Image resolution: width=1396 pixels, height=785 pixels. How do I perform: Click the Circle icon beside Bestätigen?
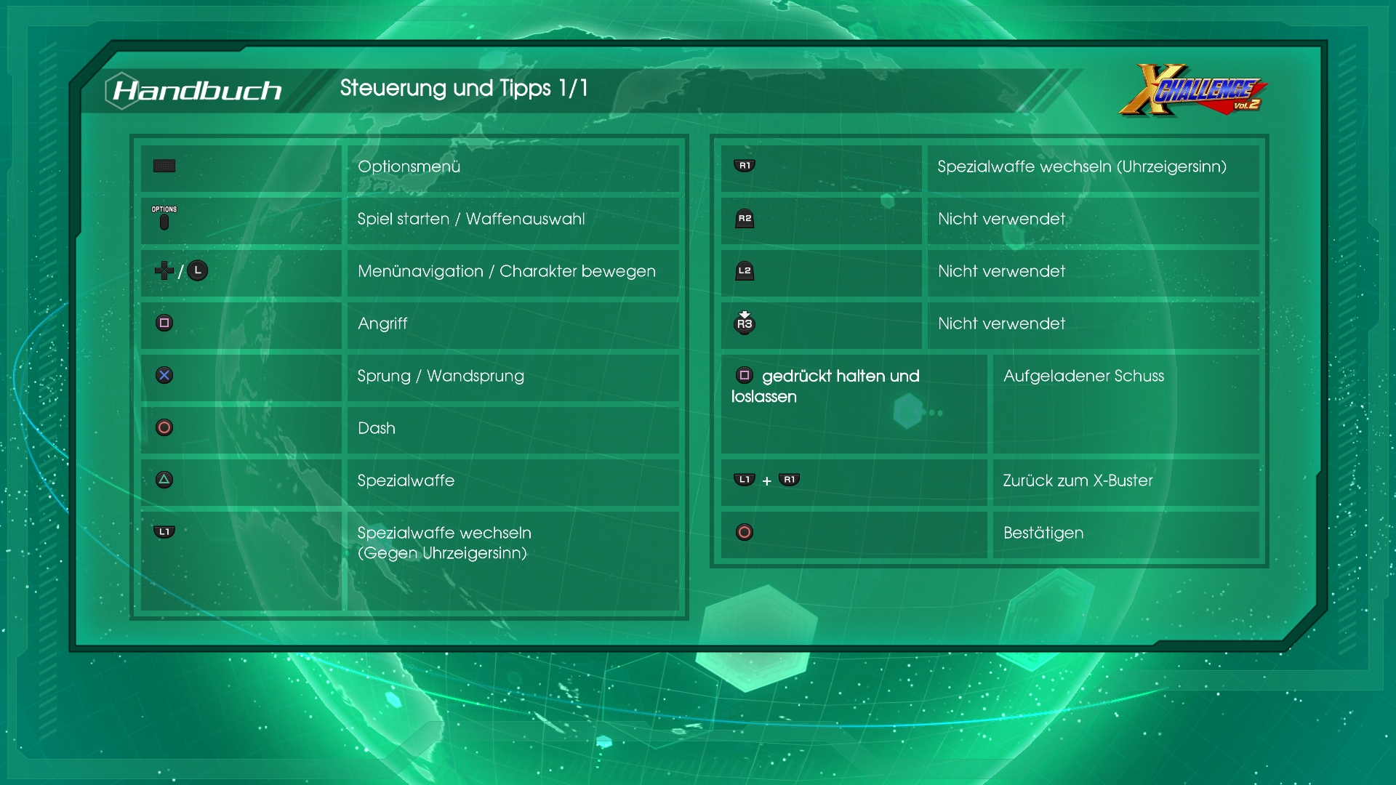click(x=745, y=532)
